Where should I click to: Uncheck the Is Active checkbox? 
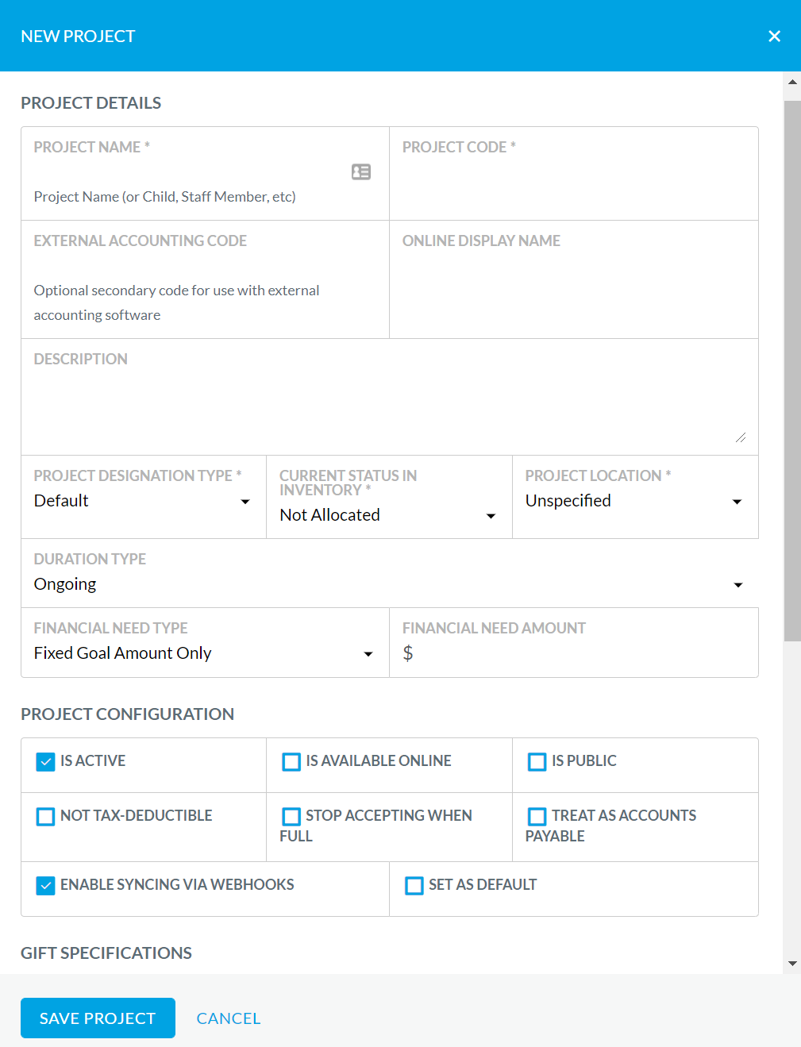point(46,762)
